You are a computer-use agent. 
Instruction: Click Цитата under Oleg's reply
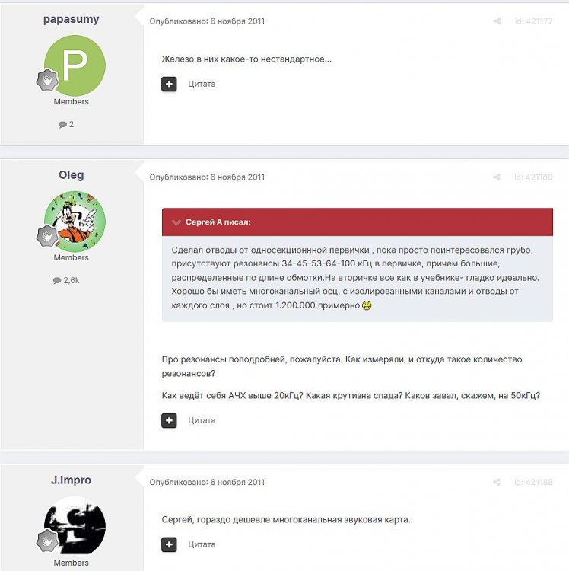point(202,420)
